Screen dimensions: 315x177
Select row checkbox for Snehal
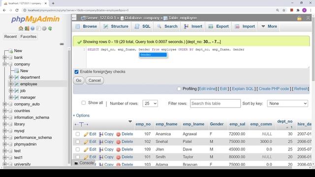(x=78, y=142)
